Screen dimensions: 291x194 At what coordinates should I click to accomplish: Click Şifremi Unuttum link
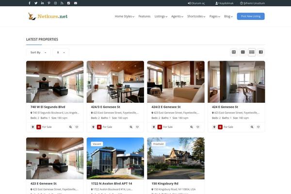coord(252,3)
